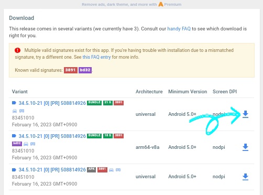Click the Screen DPI column header
The image size is (263, 195).
click(225, 92)
